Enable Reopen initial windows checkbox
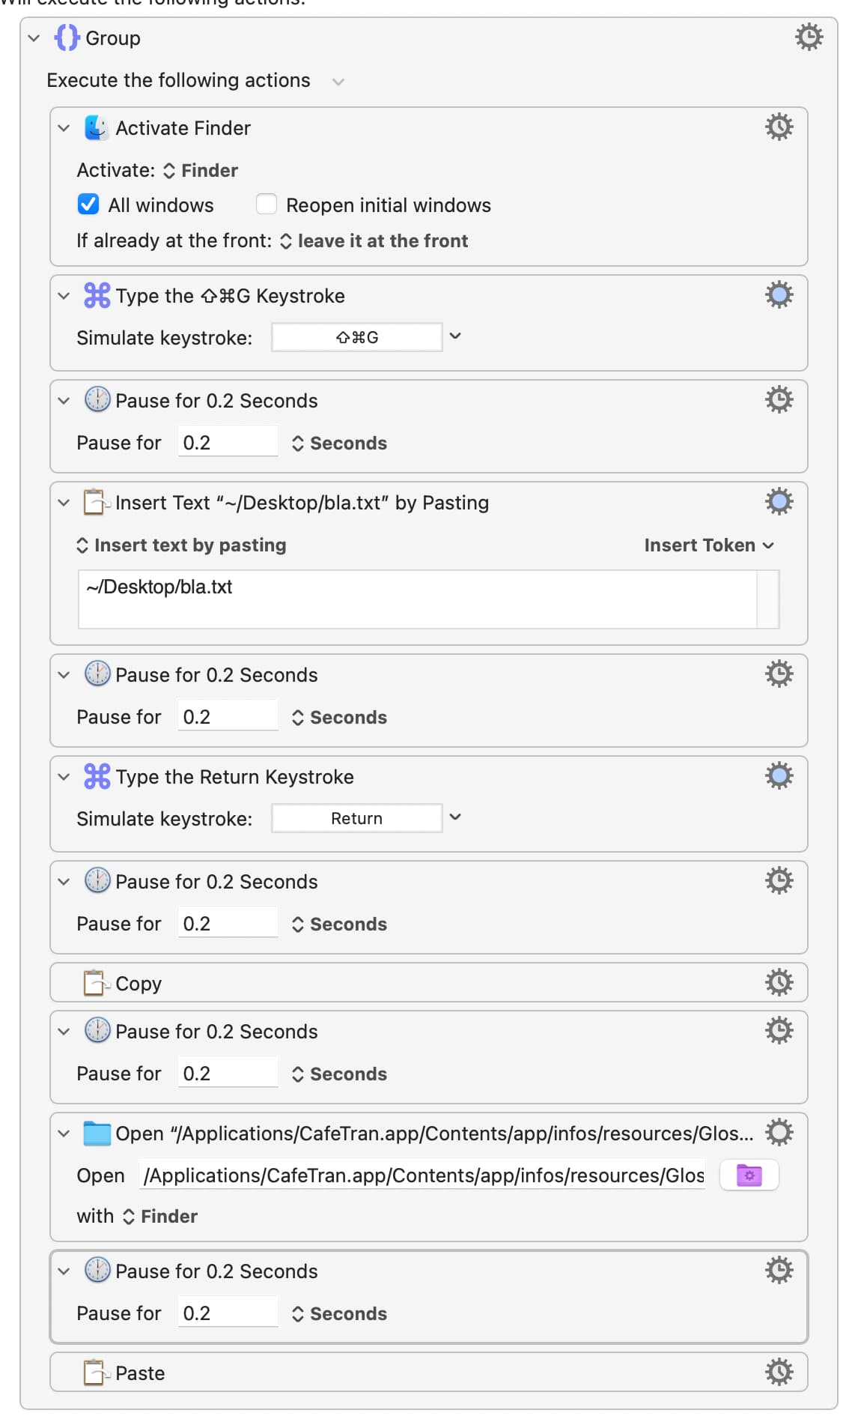The image size is (858, 1428). 267,204
